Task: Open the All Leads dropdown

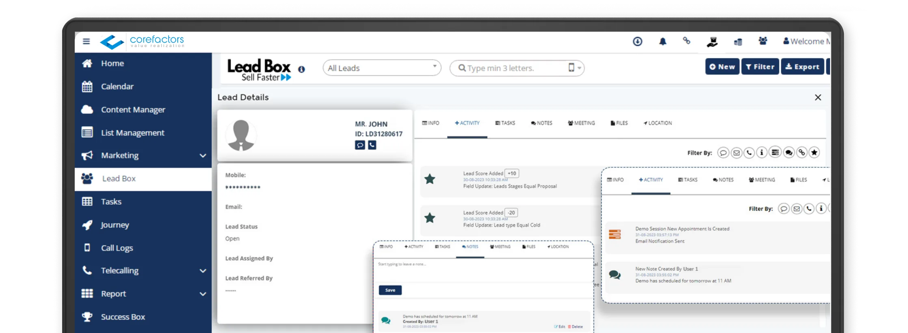Action: click(x=382, y=68)
